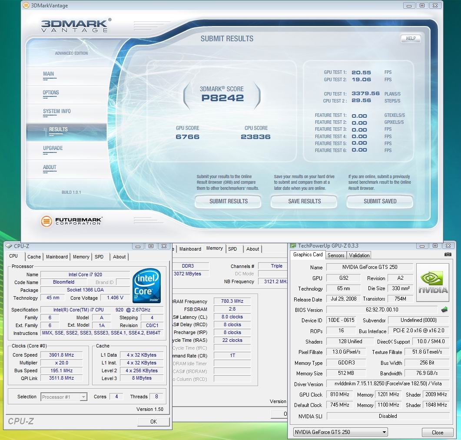461x440 pixels.
Task: Close the CPU-Z window
Action: point(164,246)
